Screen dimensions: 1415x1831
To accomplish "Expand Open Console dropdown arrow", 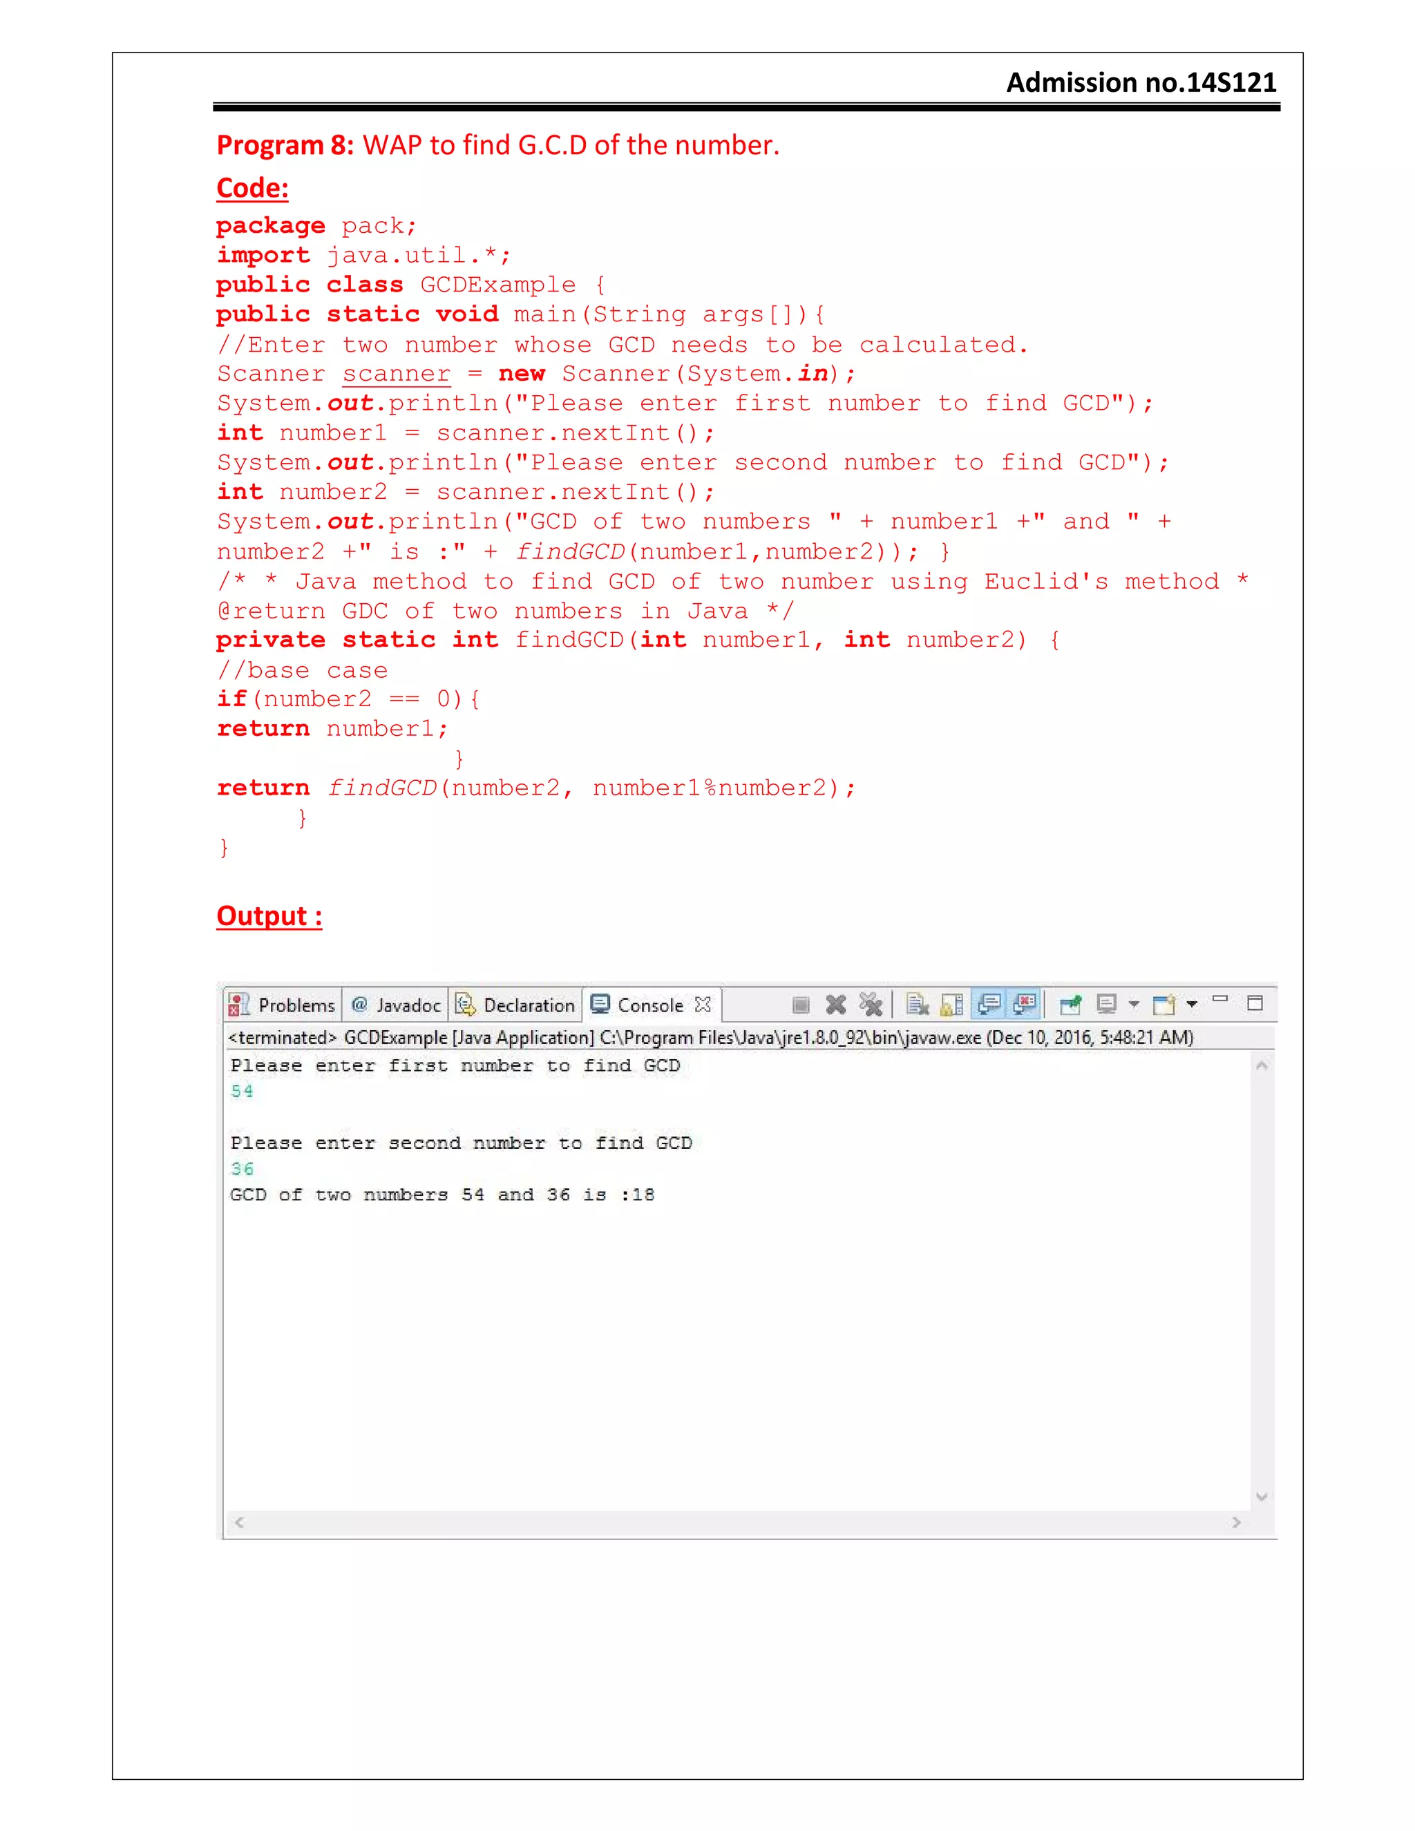I will click(x=1191, y=1005).
